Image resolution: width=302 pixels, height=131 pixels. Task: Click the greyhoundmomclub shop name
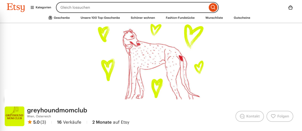tap(57, 110)
